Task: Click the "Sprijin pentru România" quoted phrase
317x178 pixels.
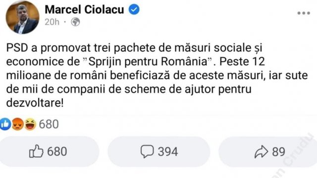Action: (148, 61)
